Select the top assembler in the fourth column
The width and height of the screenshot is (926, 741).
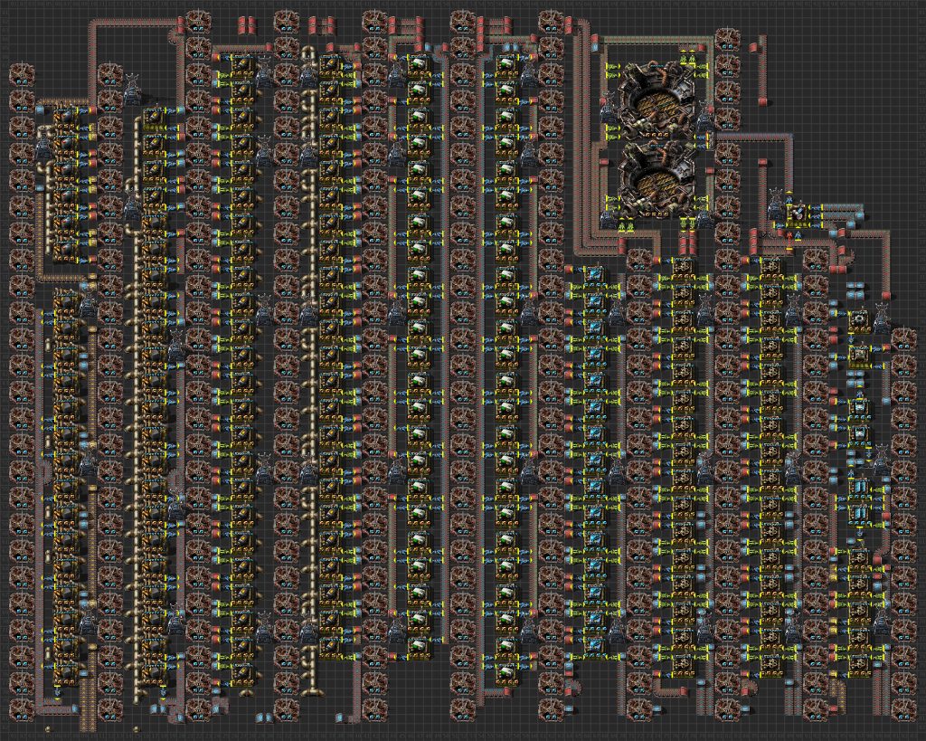330,64
